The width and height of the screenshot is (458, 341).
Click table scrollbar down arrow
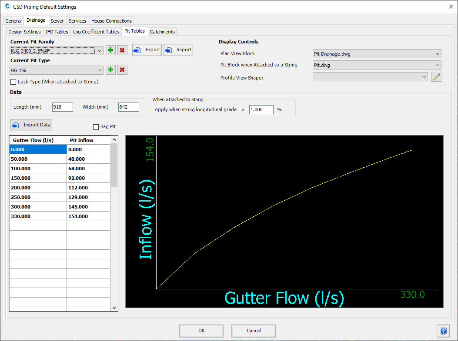tap(114, 308)
